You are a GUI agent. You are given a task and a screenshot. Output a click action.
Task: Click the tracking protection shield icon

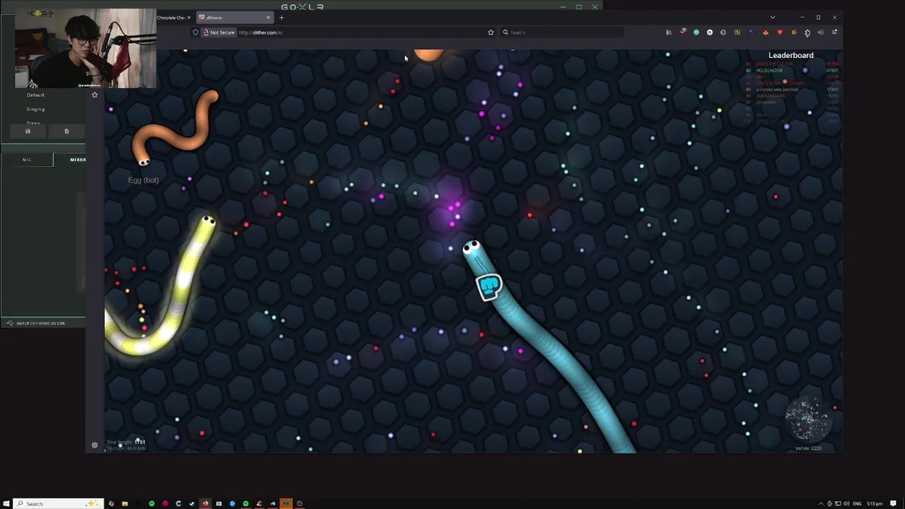point(196,33)
